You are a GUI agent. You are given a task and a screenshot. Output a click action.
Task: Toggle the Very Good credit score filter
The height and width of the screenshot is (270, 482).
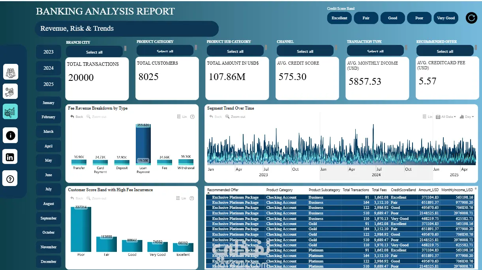(446, 18)
